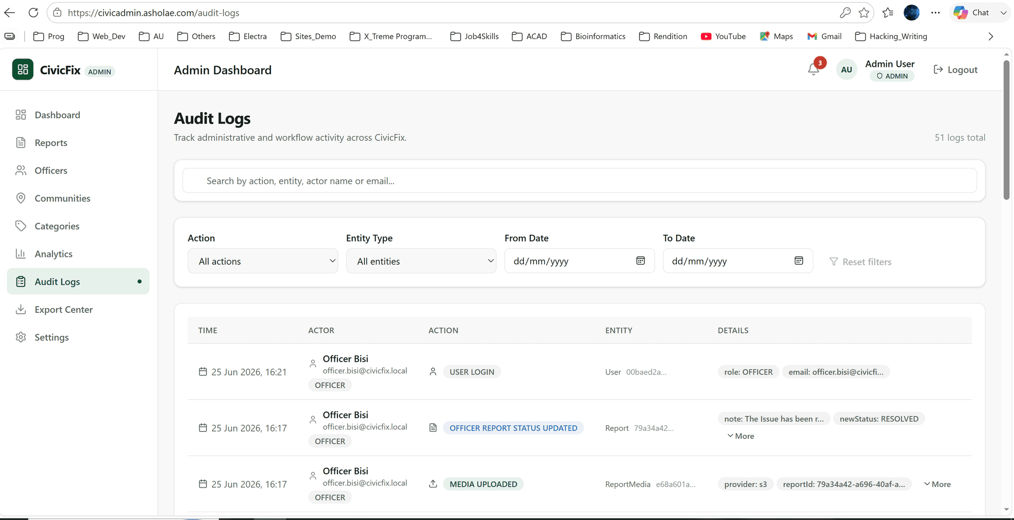Open the notifications bell
The width and height of the screenshot is (1014, 520).
pyautogui.click(x=814, y=69)
